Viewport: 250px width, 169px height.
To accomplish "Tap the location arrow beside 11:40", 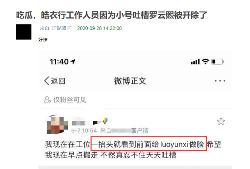I will (x=73, y=61).
